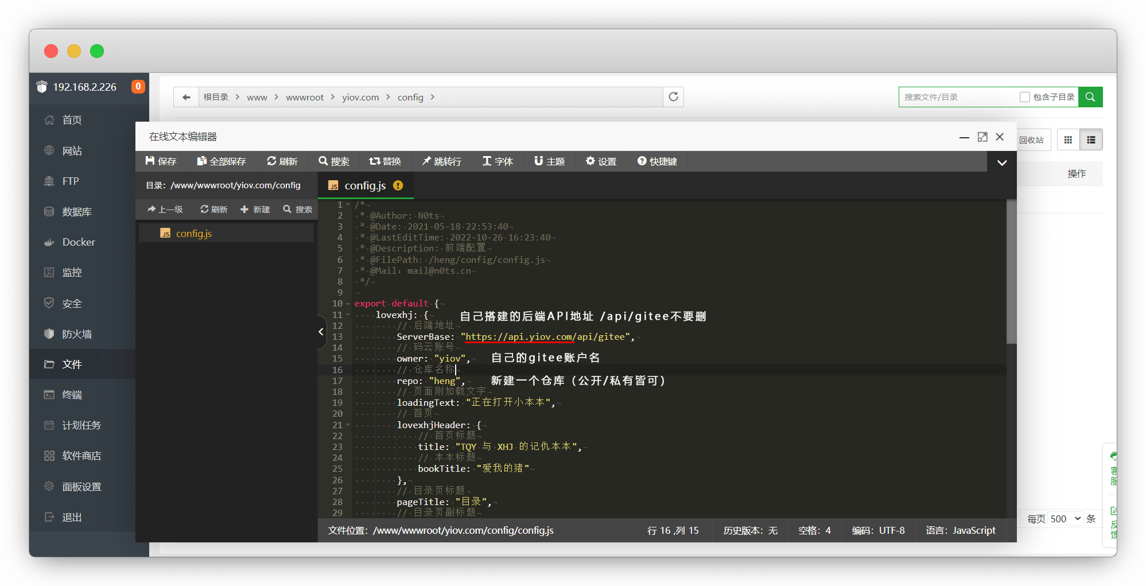Open 终端 (Terminal) in the sidebar
Viewport: 1146px width, 586px height.
click(72, 395)
